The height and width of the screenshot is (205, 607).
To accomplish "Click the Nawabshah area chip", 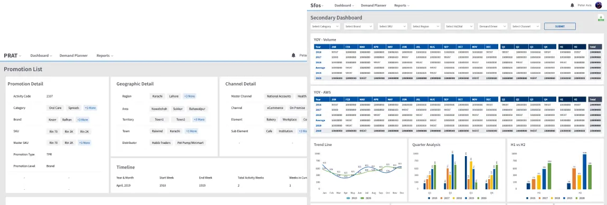I will (159, 109).
